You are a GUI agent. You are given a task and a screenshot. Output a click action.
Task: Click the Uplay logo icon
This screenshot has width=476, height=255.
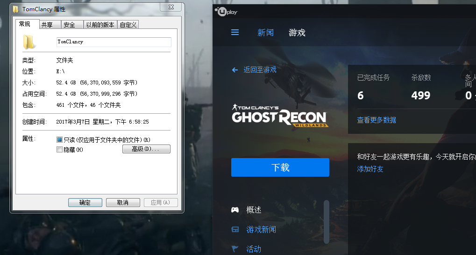[226, 12]
